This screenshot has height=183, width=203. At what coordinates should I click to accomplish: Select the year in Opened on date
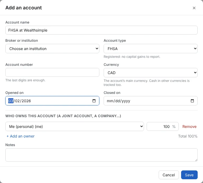click(x=26, y=101)
